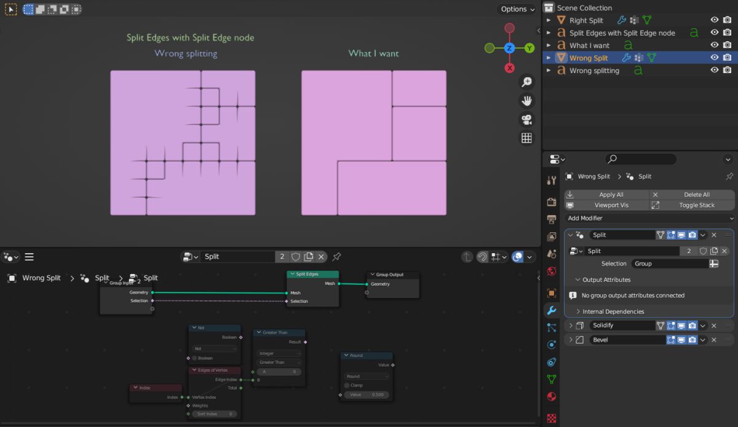Open the Integer data type dropdown on Greater Than node
The width and height of the screenshot is (738, 427).
279,353
